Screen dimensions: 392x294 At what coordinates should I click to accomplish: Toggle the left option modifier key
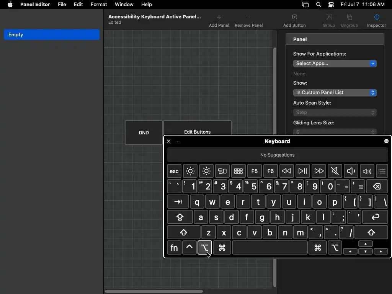coord(205,248)
